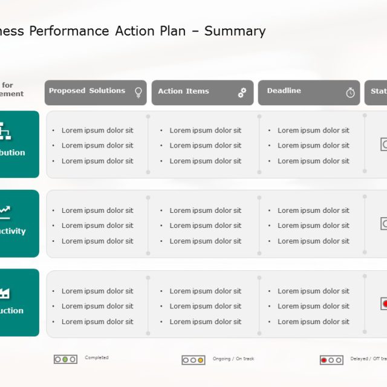Screen dimensions: 387x387
Task: Select the Action Items column header
Action: 183,91
